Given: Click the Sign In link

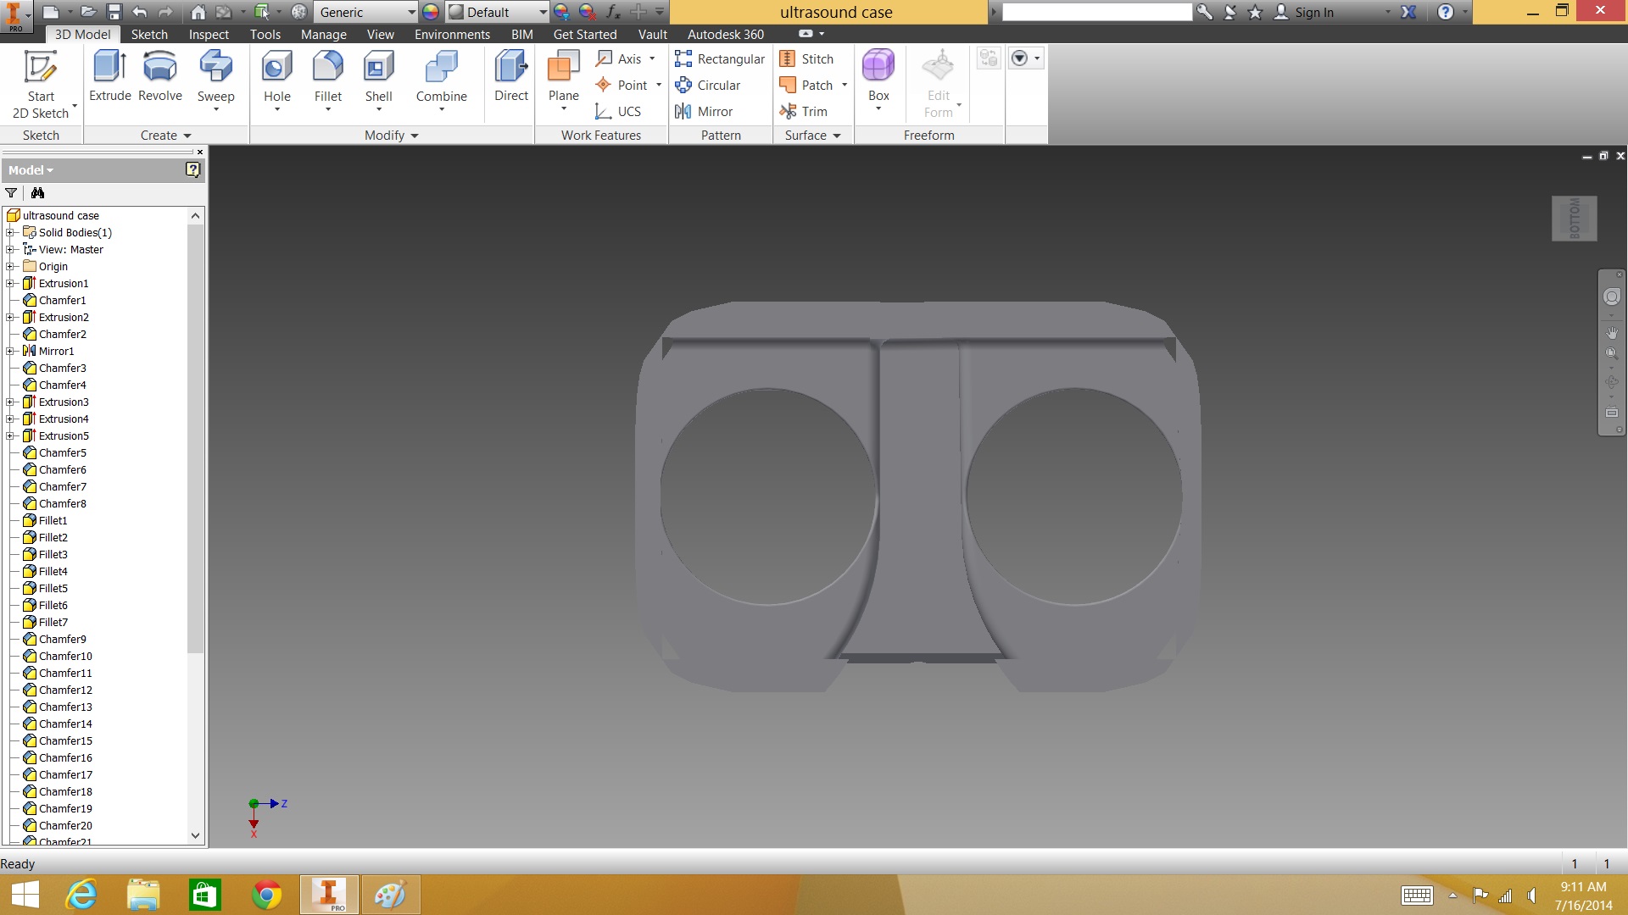Looking at the screenshot, I should 1313,12.
